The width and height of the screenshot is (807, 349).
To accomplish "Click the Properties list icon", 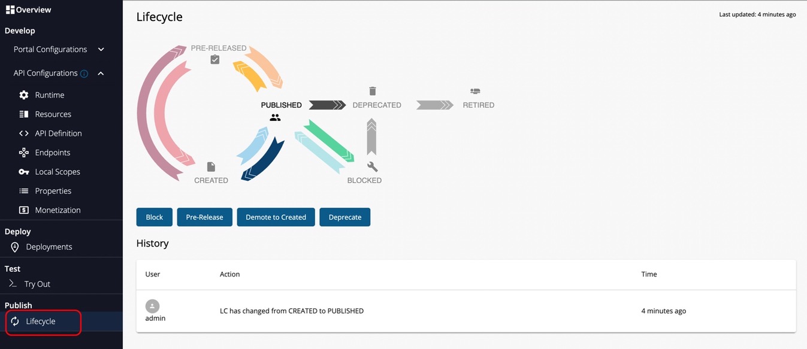I will (x=24, y=191).
